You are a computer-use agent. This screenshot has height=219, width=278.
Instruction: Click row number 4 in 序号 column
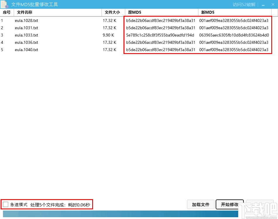[2, 42]
